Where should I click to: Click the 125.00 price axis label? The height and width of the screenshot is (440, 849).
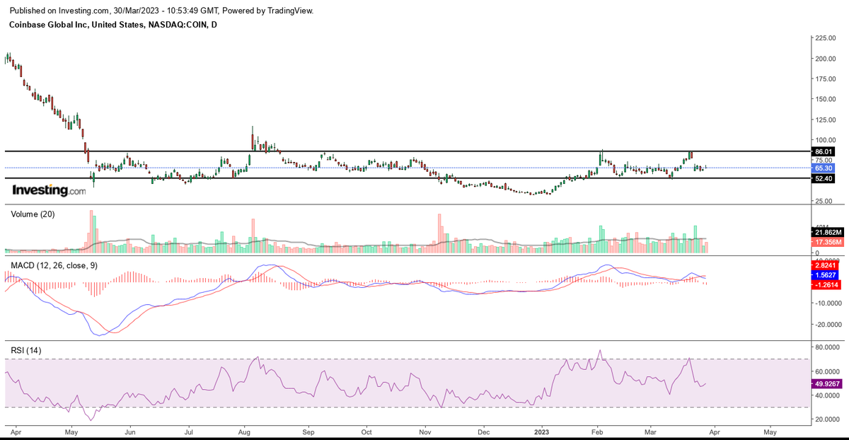pos(826,120)
